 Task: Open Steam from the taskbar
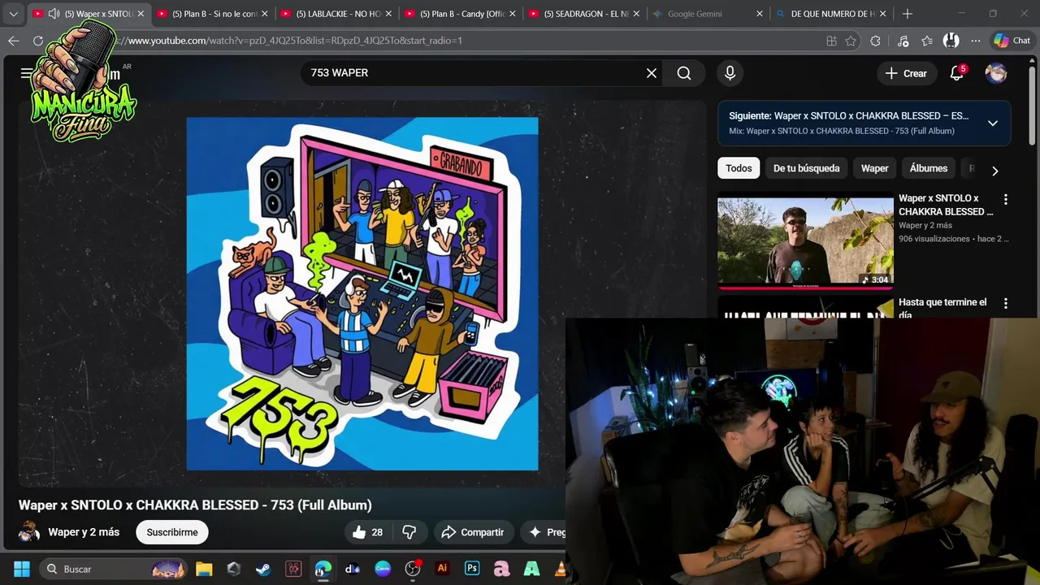click(263, 569)
